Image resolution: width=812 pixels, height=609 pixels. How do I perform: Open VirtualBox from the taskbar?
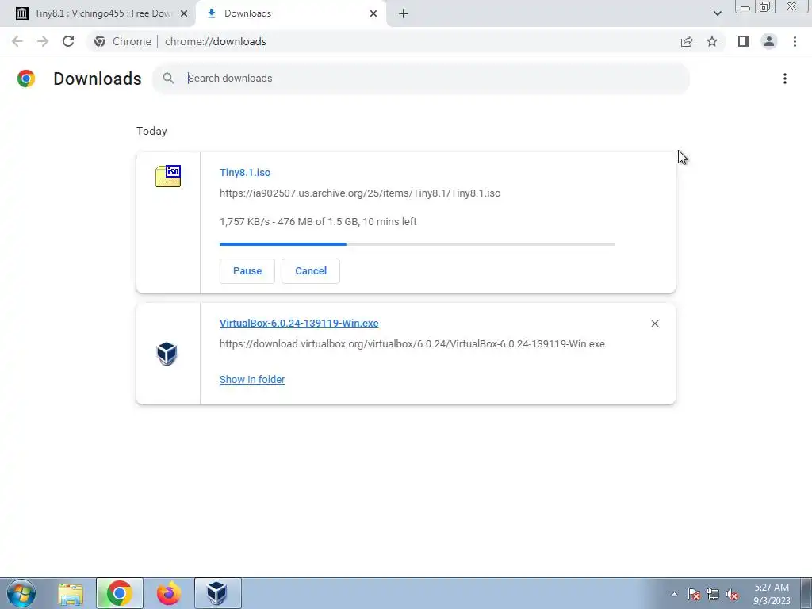pyautogui.click(x=217, y=593)
